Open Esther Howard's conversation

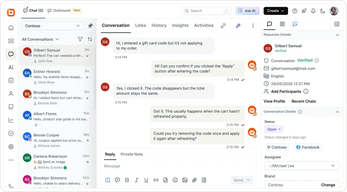coord(57,77)
